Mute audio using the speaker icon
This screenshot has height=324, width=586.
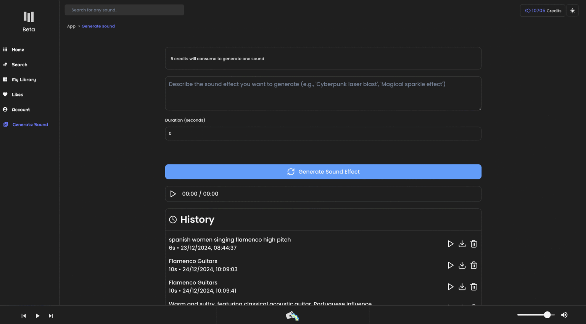click(564, 315)
